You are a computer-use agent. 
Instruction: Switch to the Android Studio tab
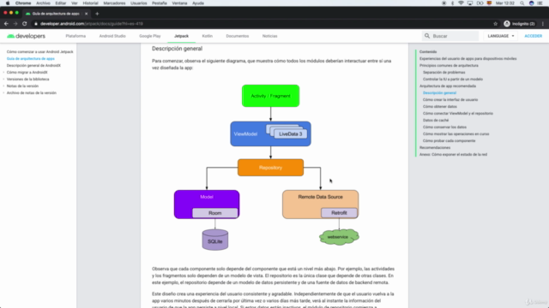pyautogui.click(x=112, y=36)
